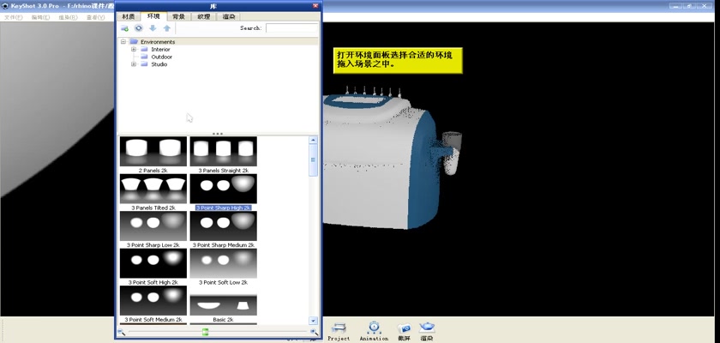
Task: Switch to the 材质 materials tab
Action: [x=129, y=16]
